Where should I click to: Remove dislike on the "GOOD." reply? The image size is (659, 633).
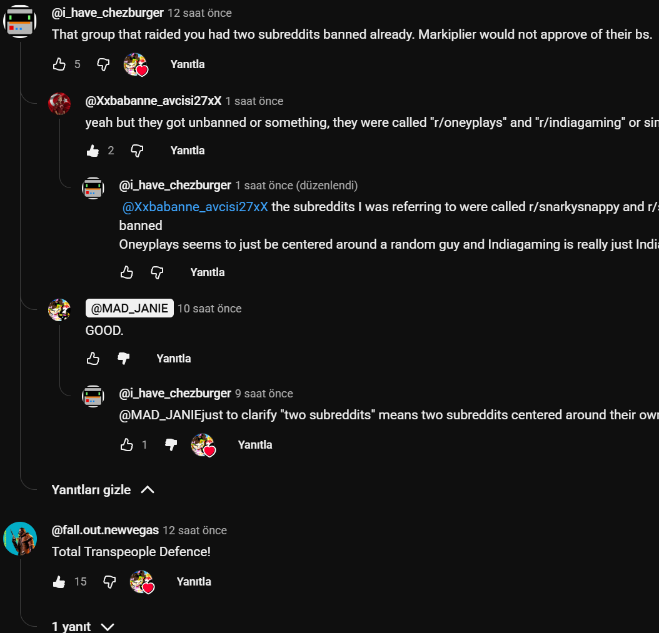point(124,359)
